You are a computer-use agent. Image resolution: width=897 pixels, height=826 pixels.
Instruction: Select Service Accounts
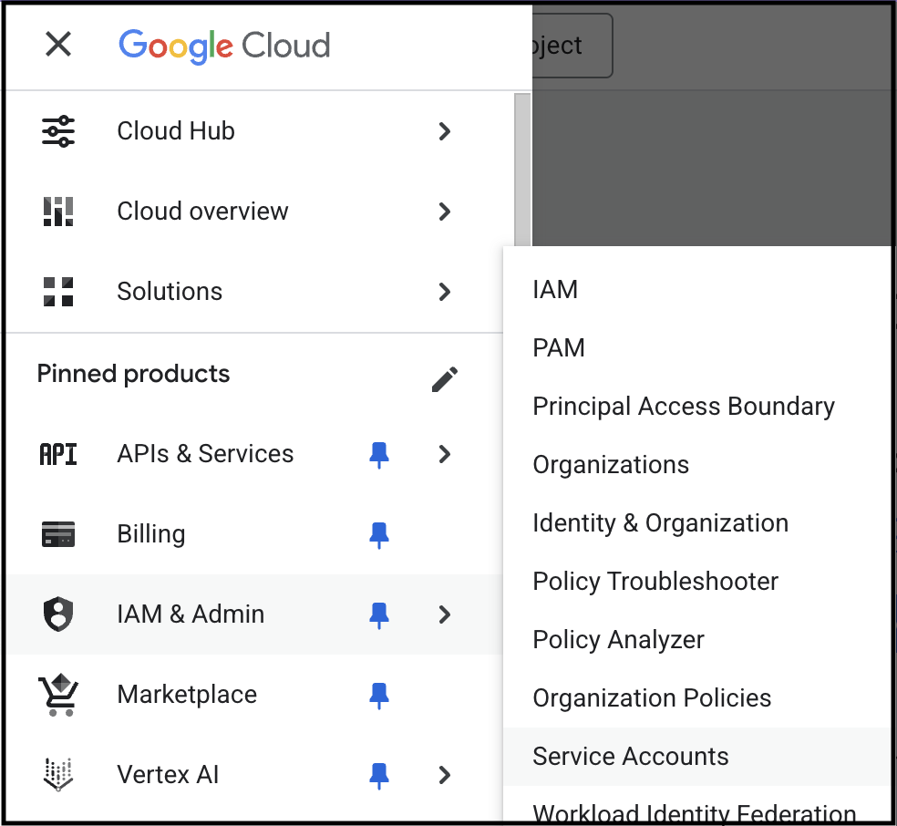696,756
